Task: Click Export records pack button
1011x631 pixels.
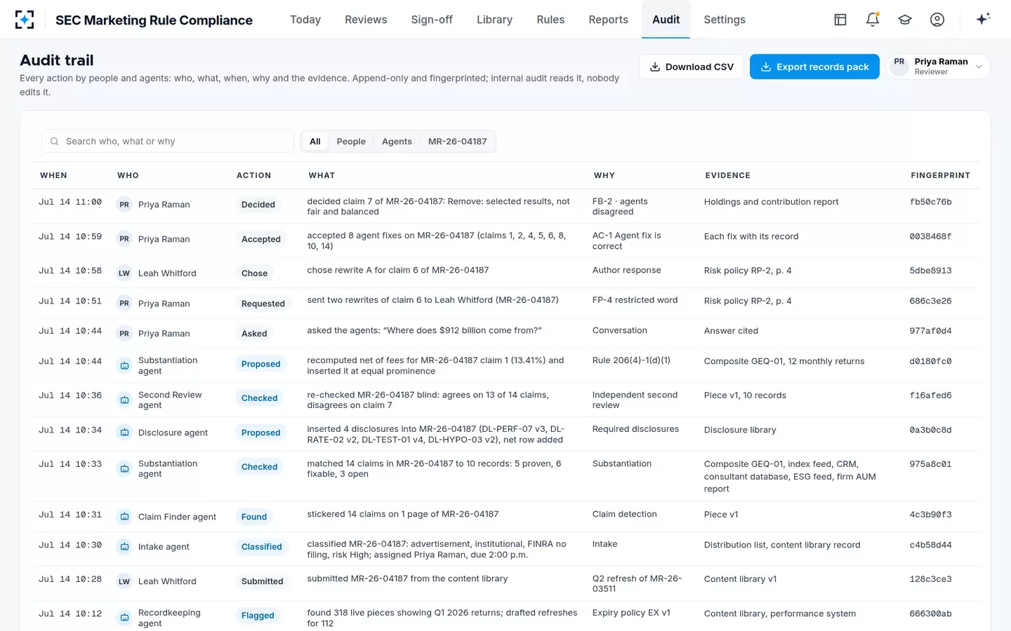Action: pyautogui.click(x=814, y=67)
